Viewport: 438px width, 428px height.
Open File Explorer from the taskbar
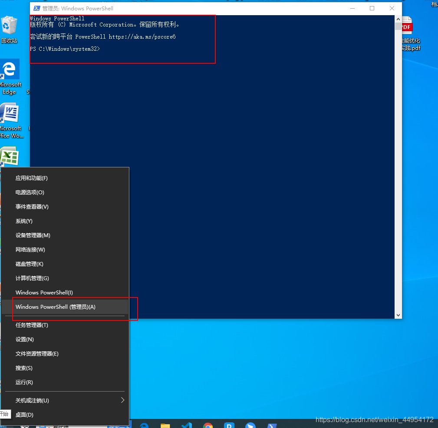(x=165, y=425)
